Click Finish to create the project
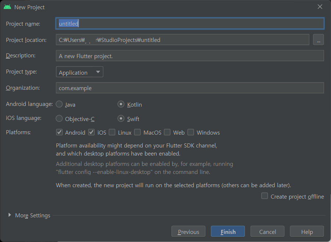This screenshot has height=242, width=331. [228, 231]
